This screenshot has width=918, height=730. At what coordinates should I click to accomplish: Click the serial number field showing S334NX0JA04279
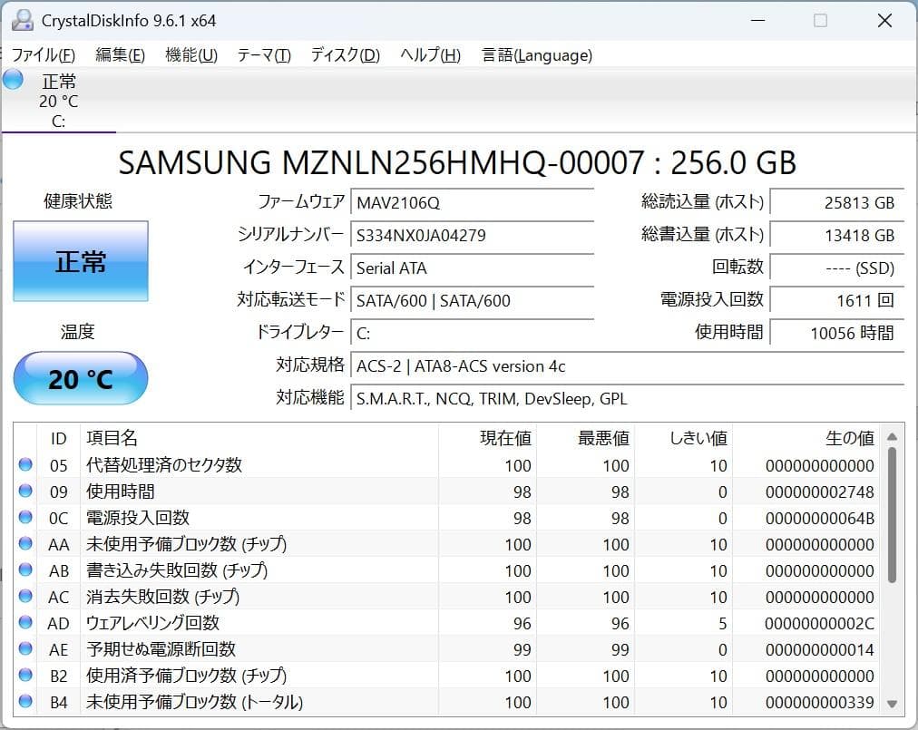472,235
